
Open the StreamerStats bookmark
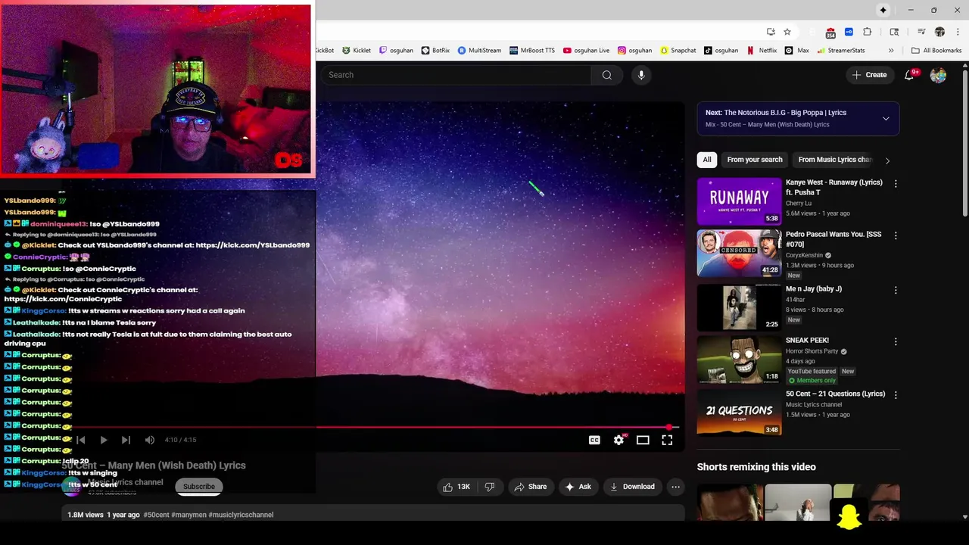pyautogui.click(x=840, y=50)
